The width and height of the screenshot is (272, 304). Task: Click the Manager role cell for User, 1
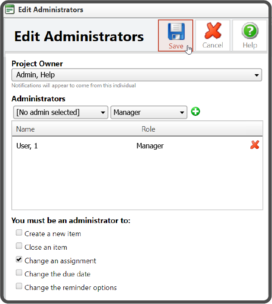[x=150, y=146]
